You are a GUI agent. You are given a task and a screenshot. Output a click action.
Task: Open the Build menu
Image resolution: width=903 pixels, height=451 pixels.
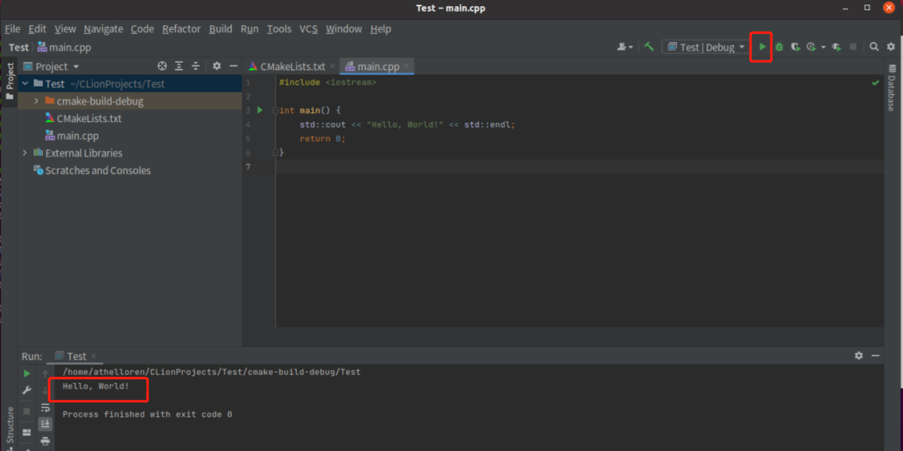point(221,29)
